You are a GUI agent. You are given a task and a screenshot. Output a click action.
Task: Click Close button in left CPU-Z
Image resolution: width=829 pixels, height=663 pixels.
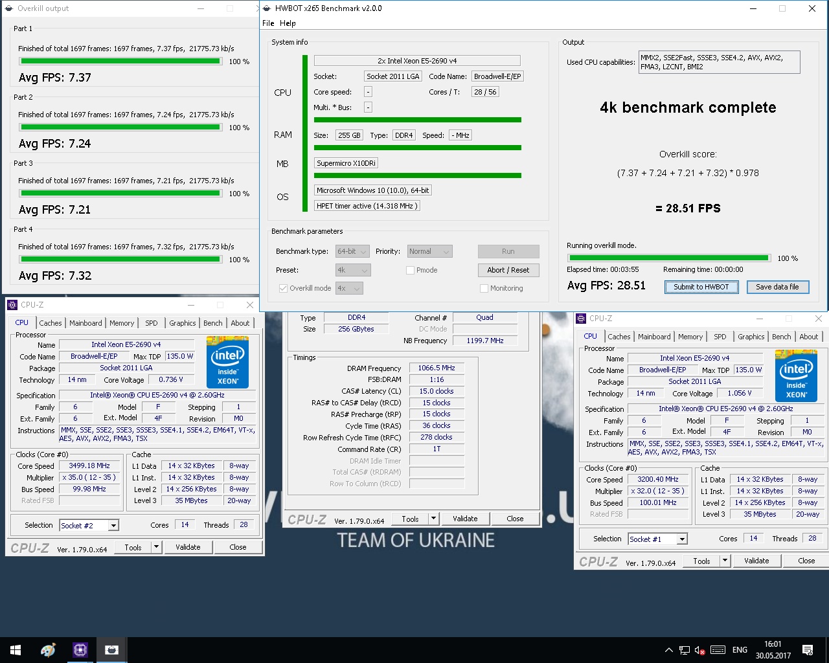[238, 547]
